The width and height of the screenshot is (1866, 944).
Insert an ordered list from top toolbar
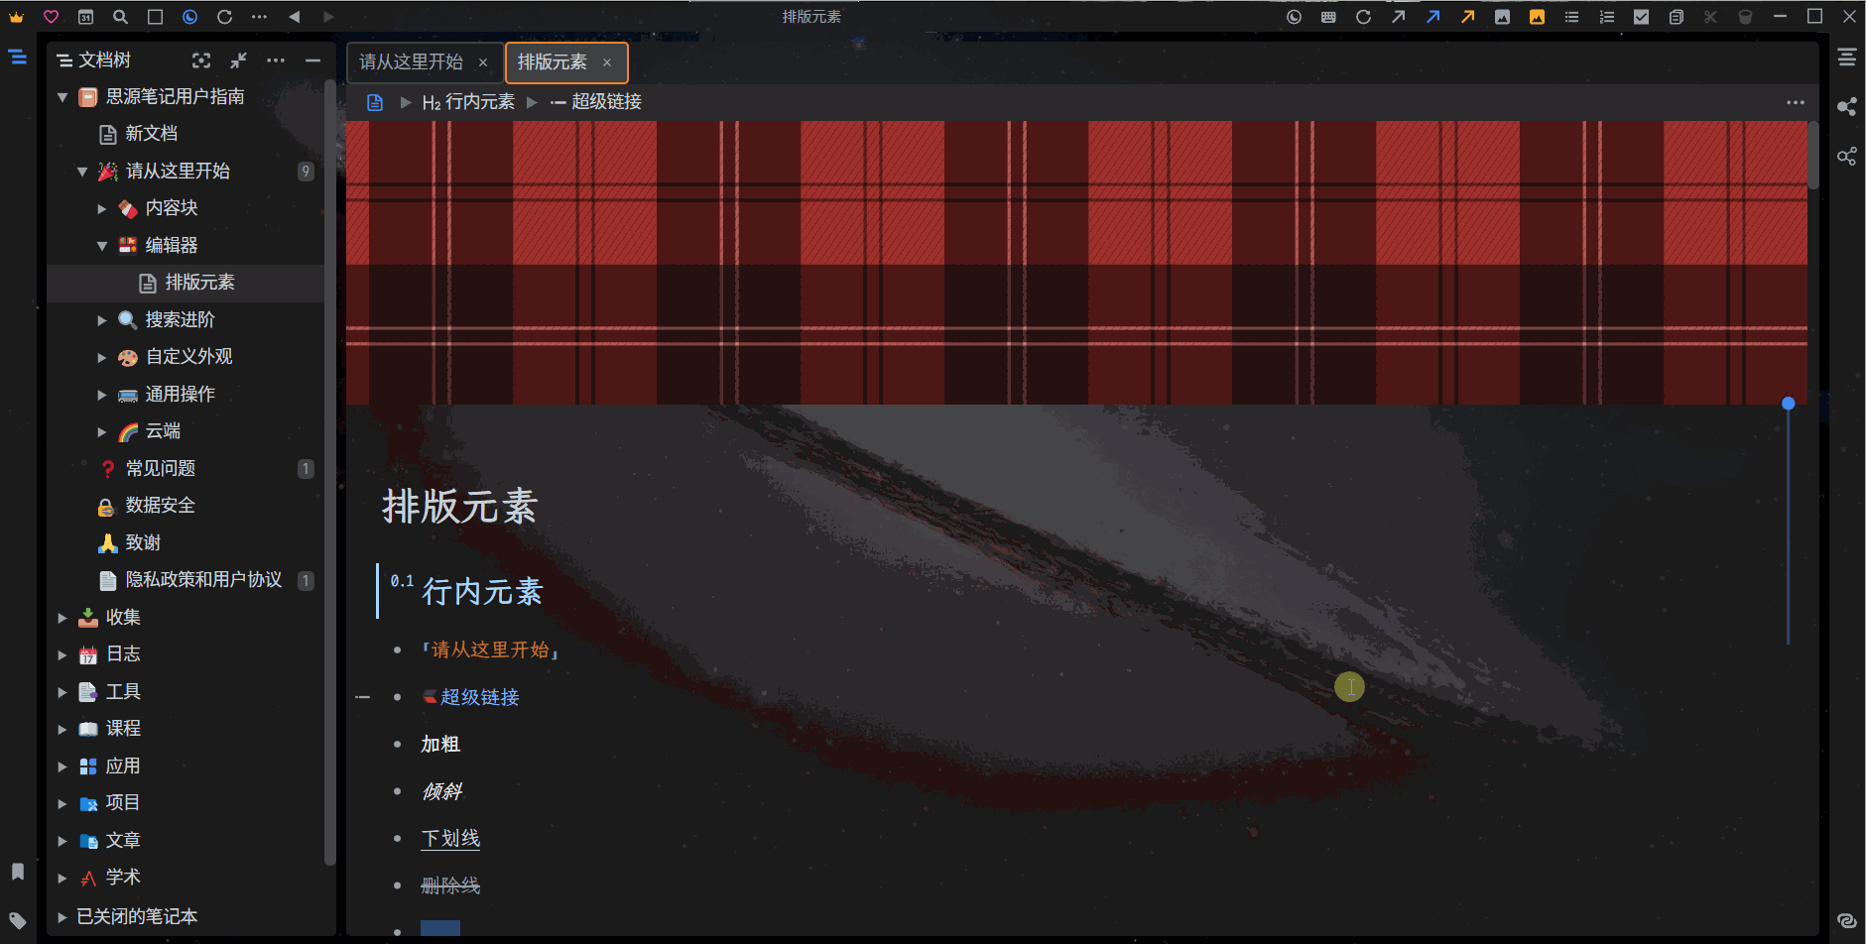click(1607, 16)
